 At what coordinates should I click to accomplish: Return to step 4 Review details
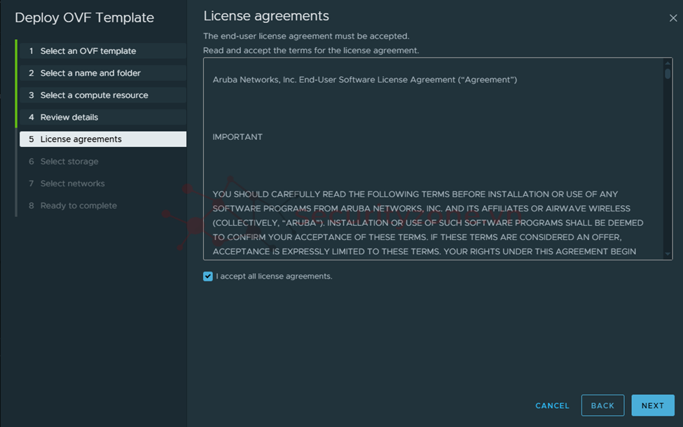tap(103, 117)
